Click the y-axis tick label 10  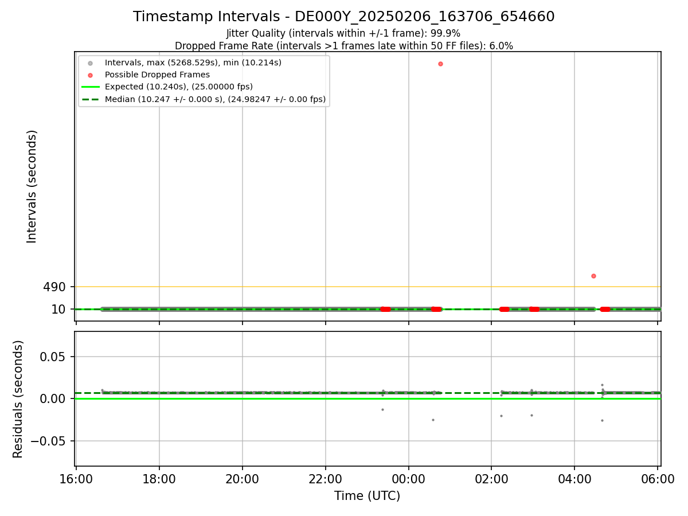coord(58,309)
